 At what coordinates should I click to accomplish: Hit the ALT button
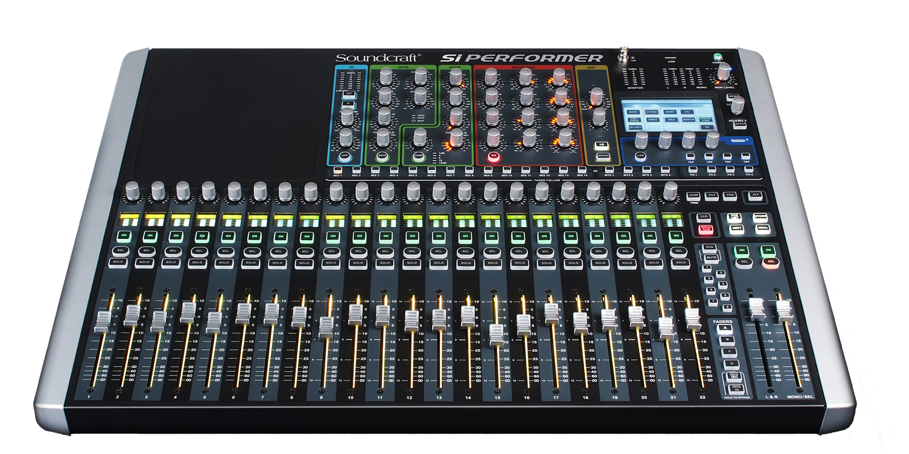pos(755,196)
